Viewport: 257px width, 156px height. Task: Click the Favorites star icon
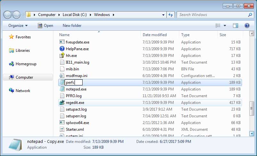point(11,37)
